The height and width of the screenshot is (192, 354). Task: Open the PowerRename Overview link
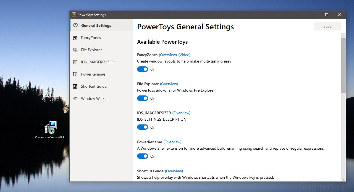(x=172, y=142)
